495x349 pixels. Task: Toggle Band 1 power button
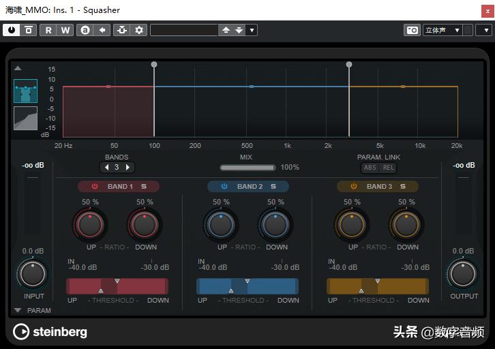coord(95,187)
